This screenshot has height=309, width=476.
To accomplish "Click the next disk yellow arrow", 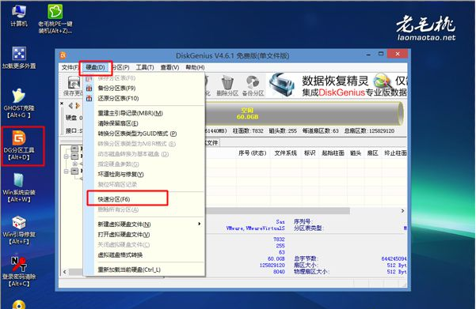I will pyautogui.click(x=78, y=105).
